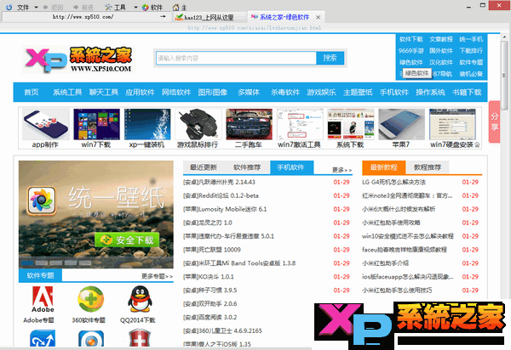Click the 前进 forward button

83,7
